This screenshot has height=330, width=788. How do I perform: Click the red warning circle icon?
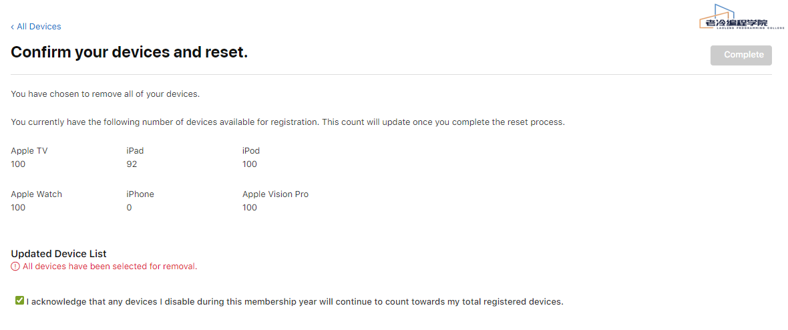15,267
